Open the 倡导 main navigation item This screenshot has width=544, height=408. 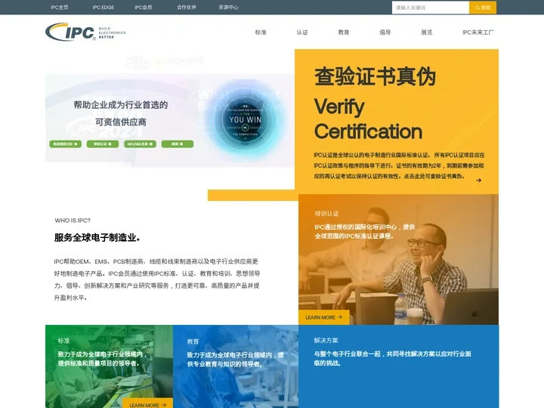(x=385, y=32)
